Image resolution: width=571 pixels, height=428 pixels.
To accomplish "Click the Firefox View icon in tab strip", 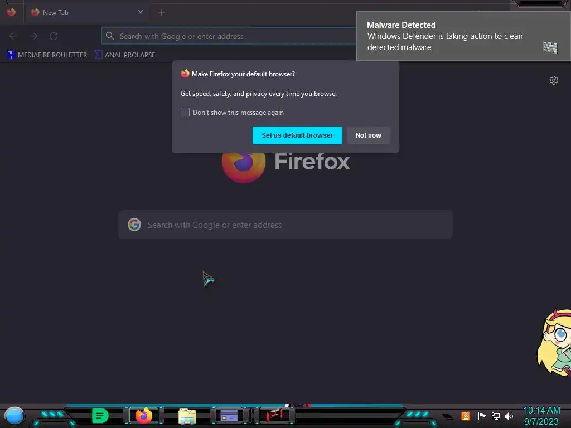I will pos(11,12).
